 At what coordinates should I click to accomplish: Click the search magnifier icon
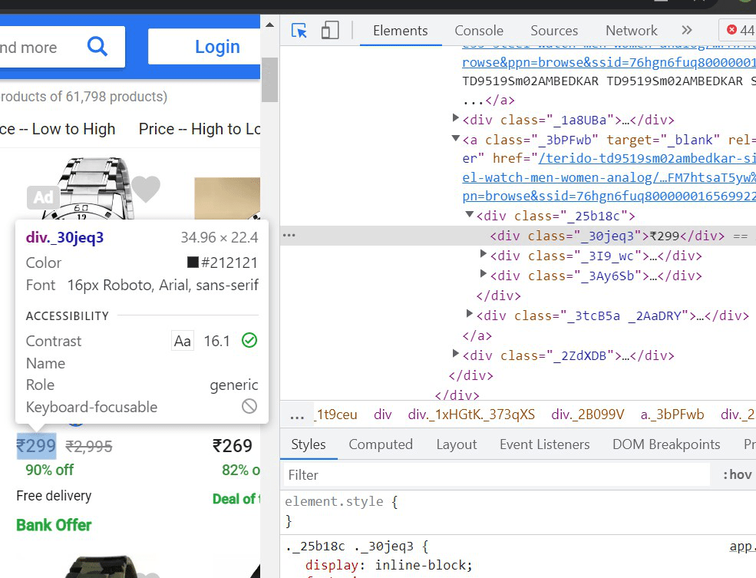pos(97,47)
